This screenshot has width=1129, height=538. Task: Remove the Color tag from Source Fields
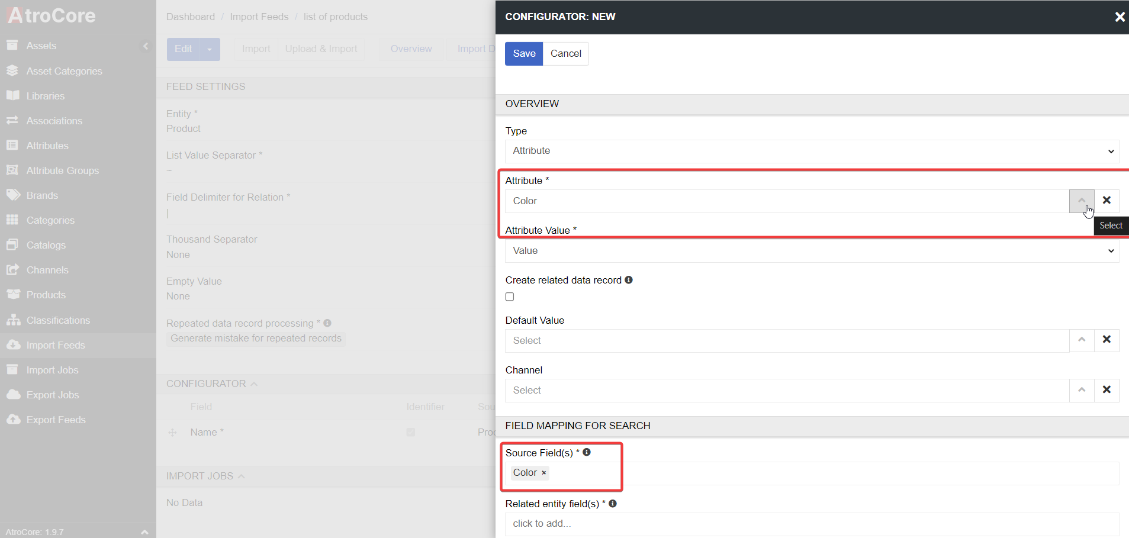(x=543, y=473)
